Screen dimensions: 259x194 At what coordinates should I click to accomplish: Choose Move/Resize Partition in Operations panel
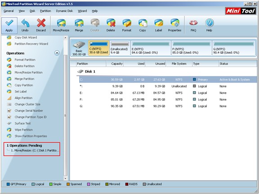(x=25, y=73)
